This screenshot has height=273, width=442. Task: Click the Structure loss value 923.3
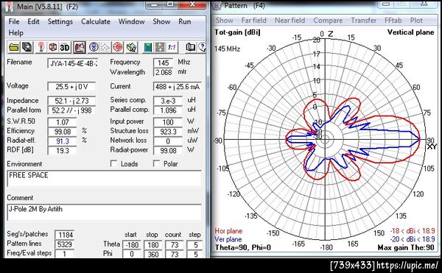(168, 132)
